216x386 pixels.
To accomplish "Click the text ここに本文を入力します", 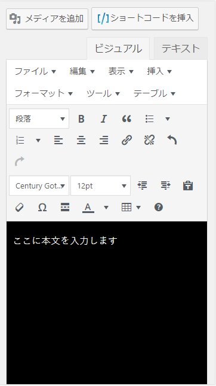I will point(65,241).
